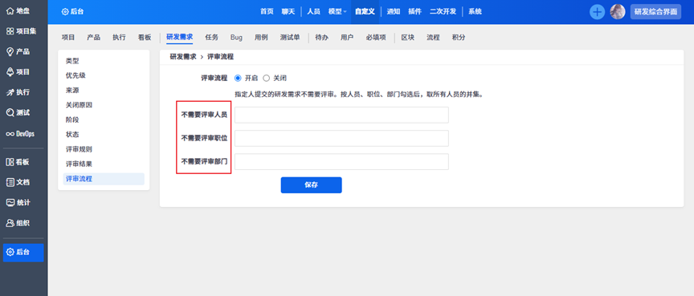Open 文档 document icon in sidebar
The height and width of the screenshot is (296, 694).
[x=10, y=182]
